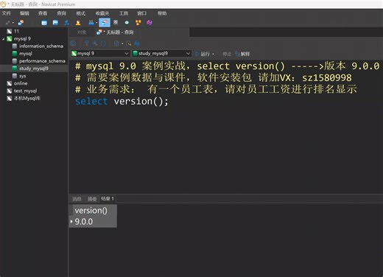Open the Function (fx) toolbar icon
The width and height of the screenshot is (383, 277).
67,23
